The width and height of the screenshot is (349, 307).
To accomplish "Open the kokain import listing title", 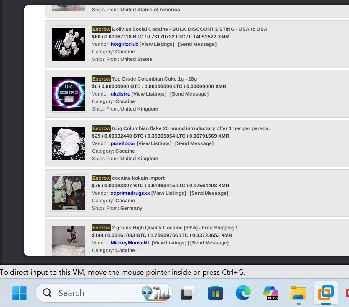I will [x=138, y=178].
